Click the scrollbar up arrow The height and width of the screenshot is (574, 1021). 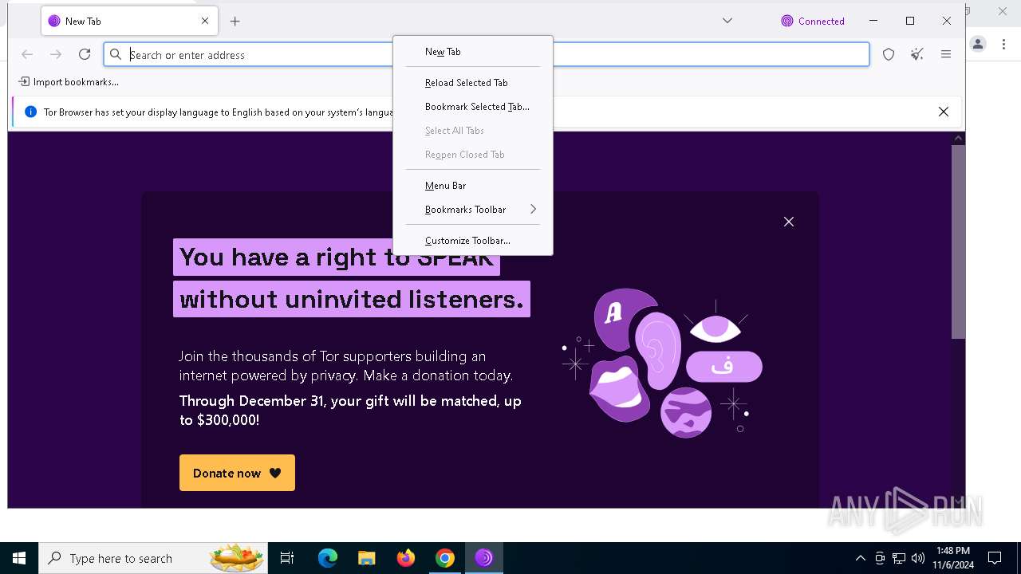[x=958, y=138]
